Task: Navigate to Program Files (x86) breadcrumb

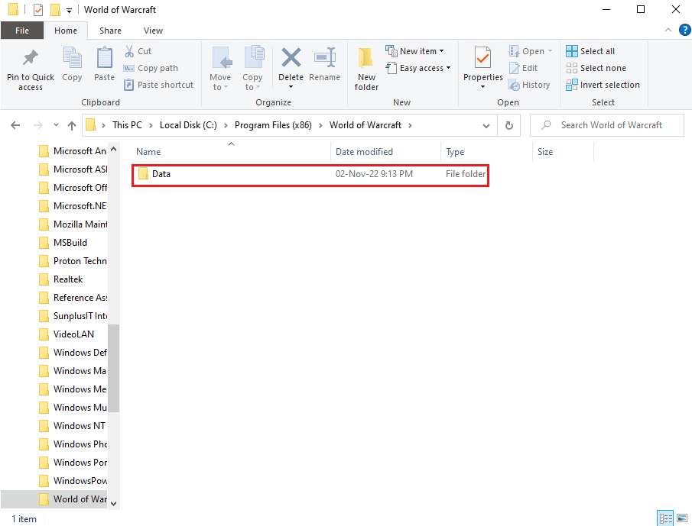Action: pyautogui.click(x=273, y=125)
